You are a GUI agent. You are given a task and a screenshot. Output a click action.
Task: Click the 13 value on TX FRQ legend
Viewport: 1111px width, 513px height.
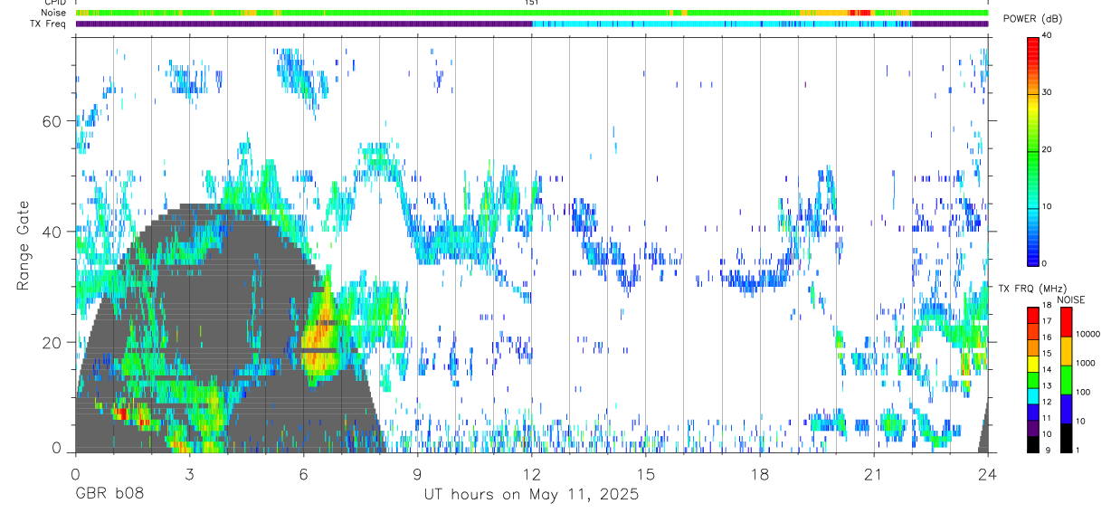click(1047, 386)
